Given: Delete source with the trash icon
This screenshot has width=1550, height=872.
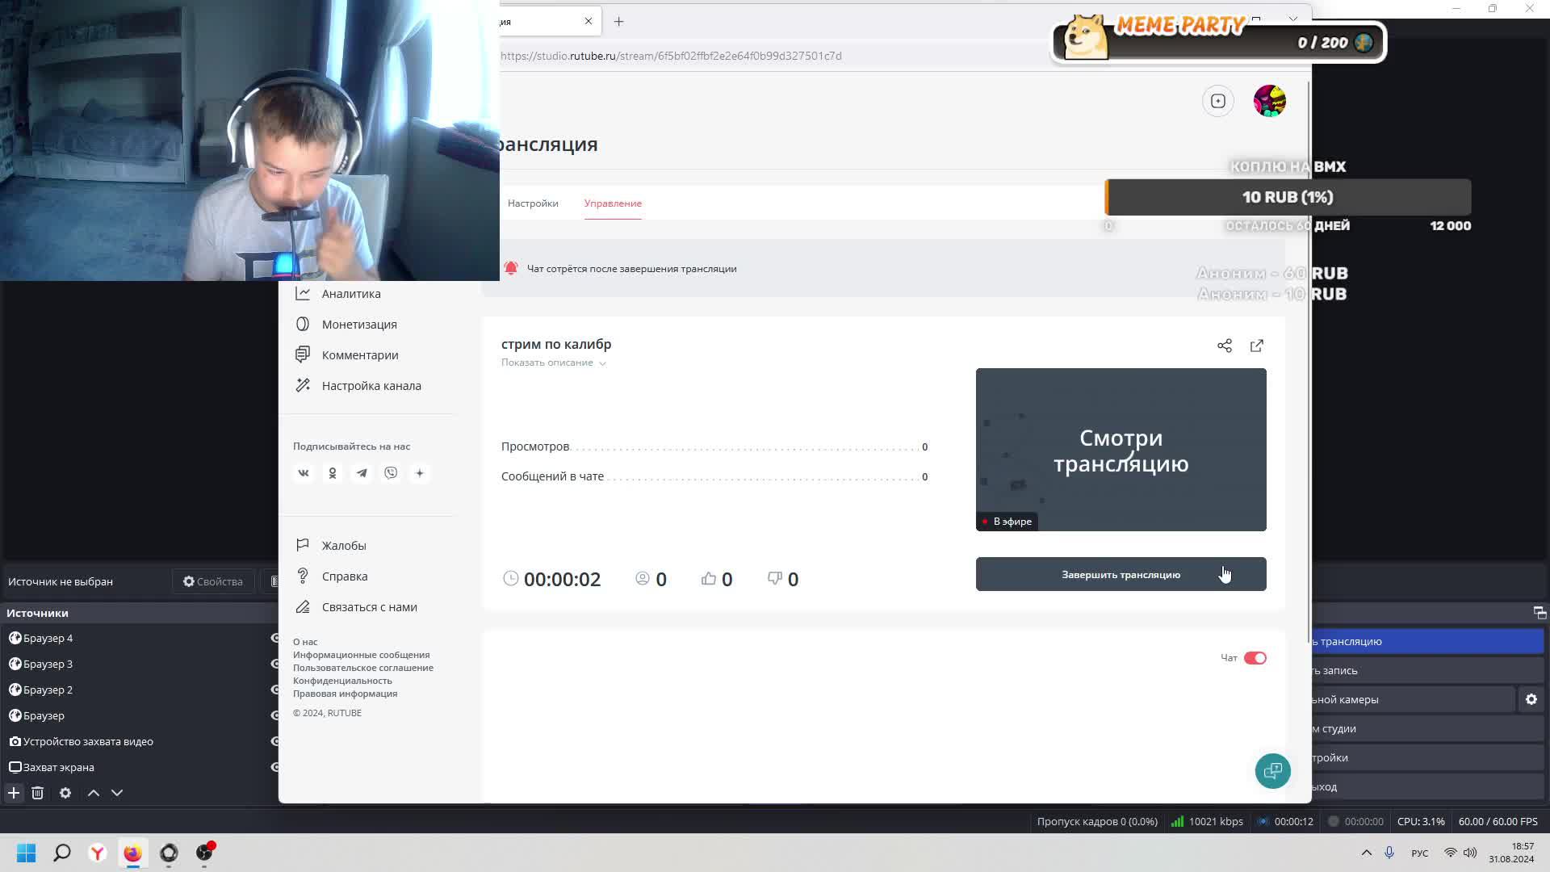Looking at the screenshot, I should (37, 793).
